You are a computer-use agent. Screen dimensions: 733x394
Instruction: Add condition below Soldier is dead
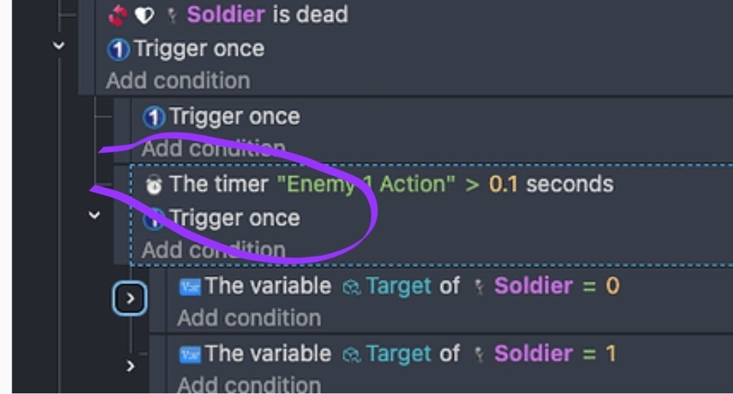coord(178,81)
